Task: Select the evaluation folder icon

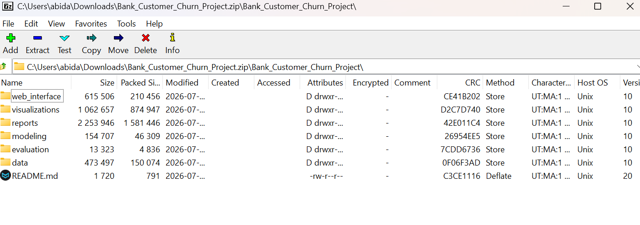Action: [5, 149]
